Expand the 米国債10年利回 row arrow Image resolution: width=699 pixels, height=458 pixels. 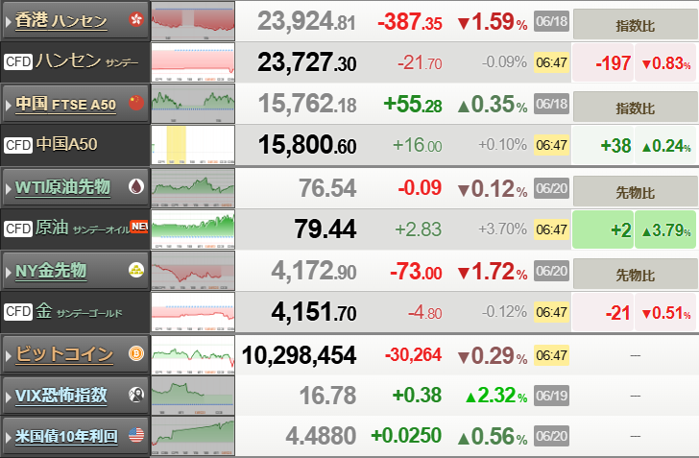pos(8,437)
